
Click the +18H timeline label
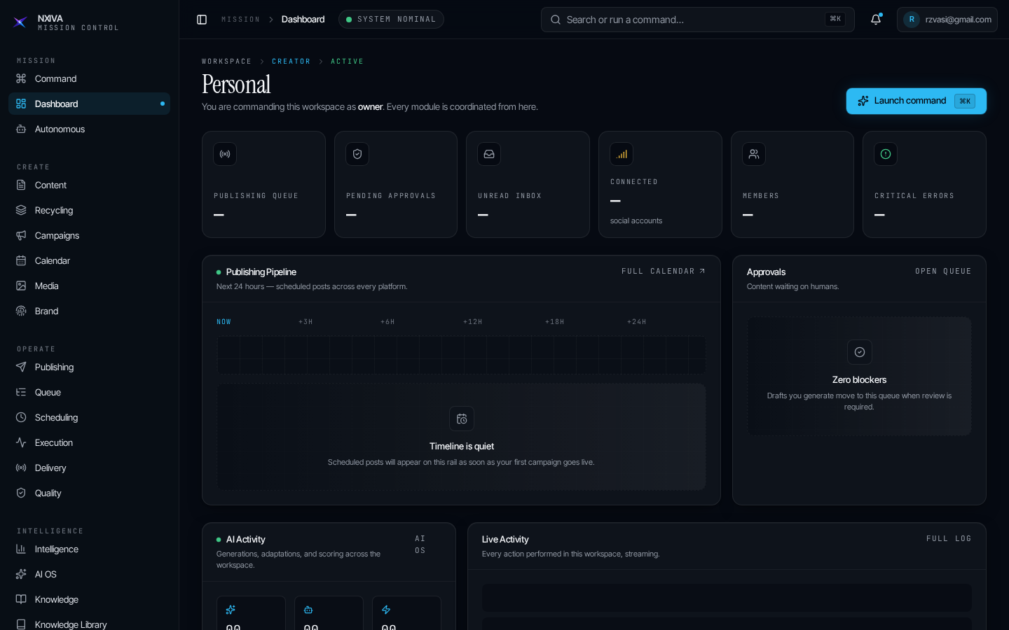click(554, 322)
